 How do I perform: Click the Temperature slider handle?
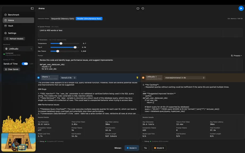coord(61,43)
